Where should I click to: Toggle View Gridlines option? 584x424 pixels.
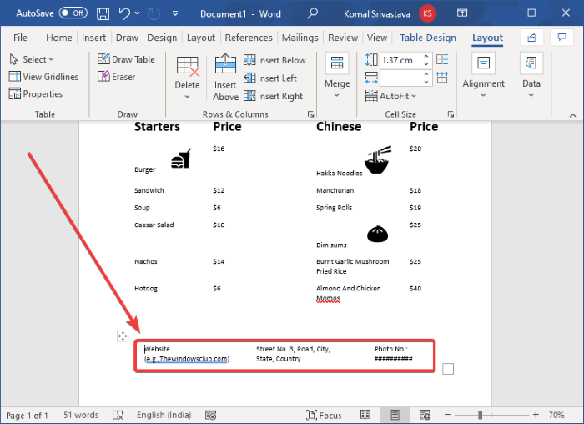coord(43,77)
